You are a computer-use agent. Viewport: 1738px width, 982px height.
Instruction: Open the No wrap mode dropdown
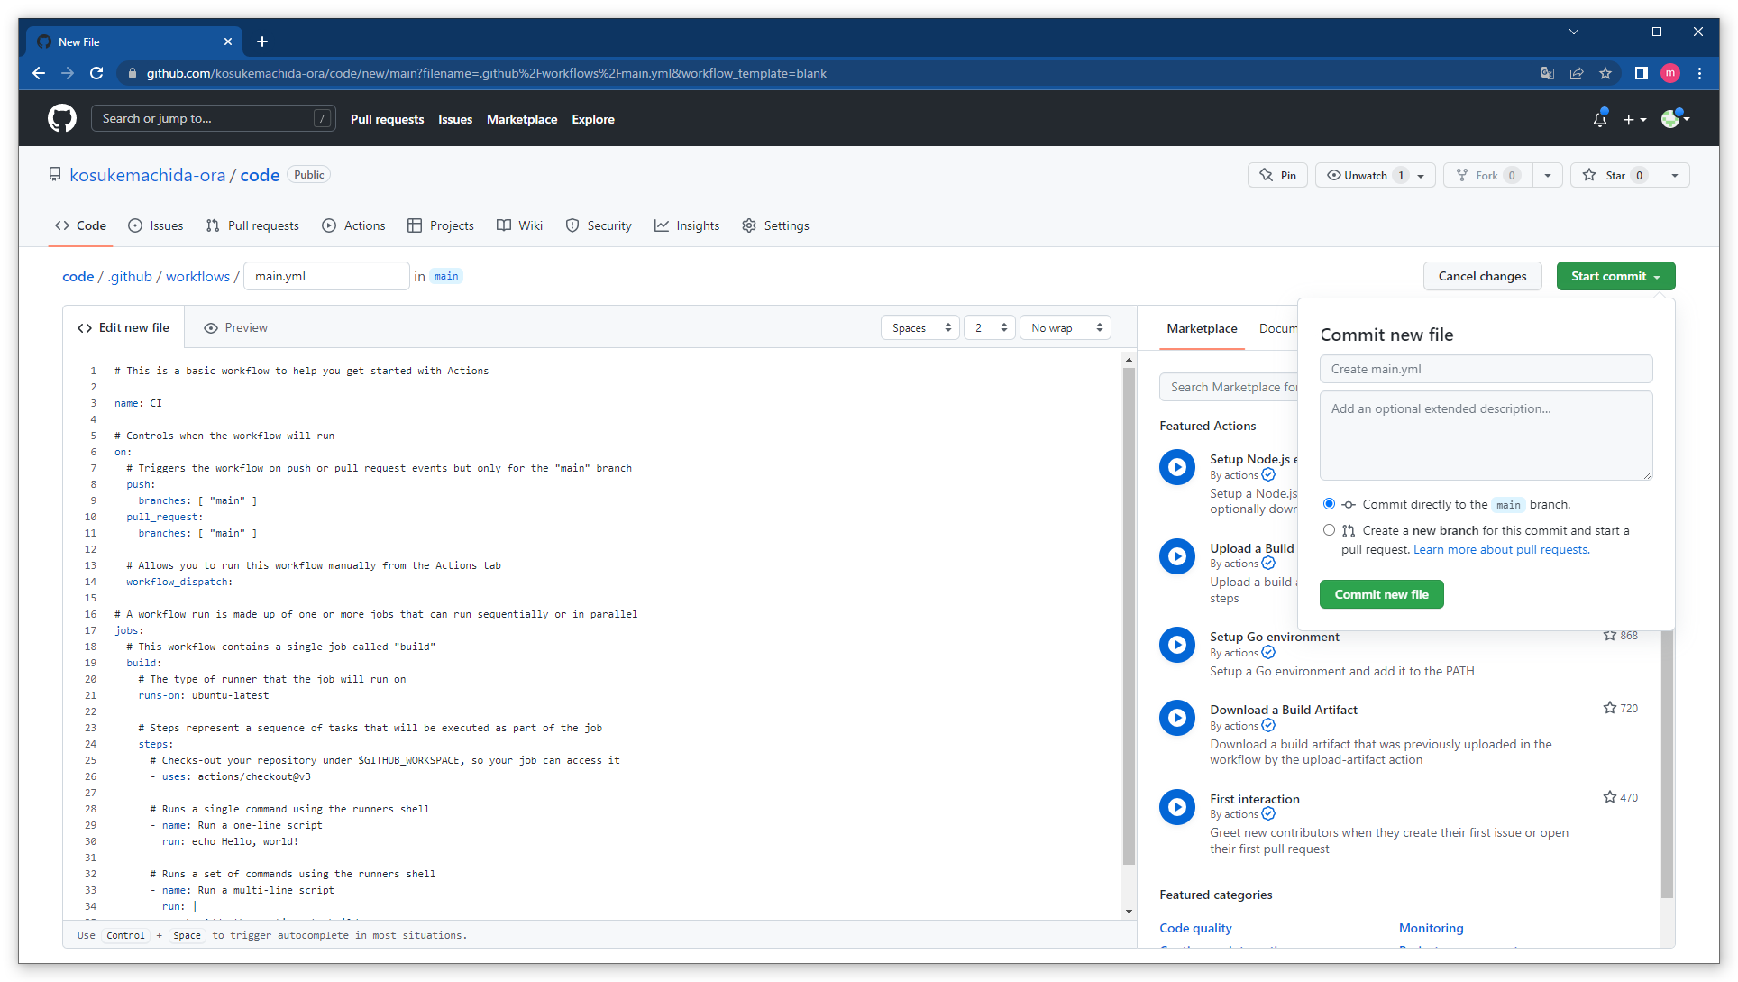[1066, 328]
